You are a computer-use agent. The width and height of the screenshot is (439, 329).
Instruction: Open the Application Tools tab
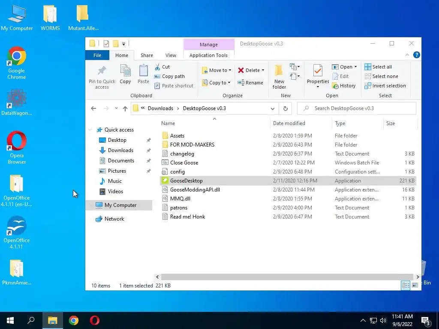tap(209, 55)
